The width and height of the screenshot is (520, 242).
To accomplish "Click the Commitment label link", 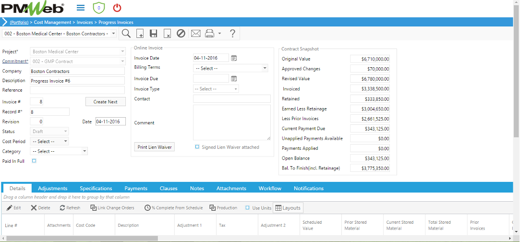I will click(15, 61).
